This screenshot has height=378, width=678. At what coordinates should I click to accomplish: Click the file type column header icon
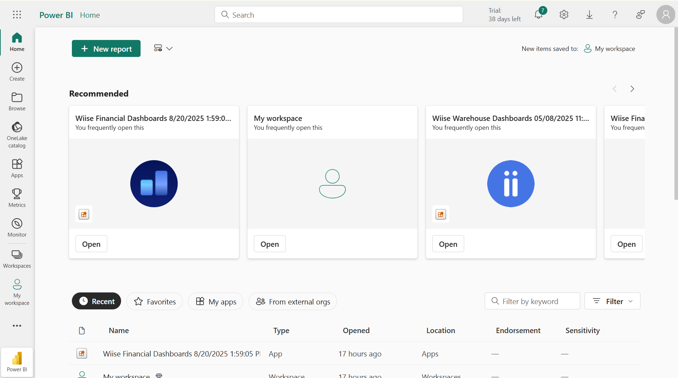(x=82, y=331)
